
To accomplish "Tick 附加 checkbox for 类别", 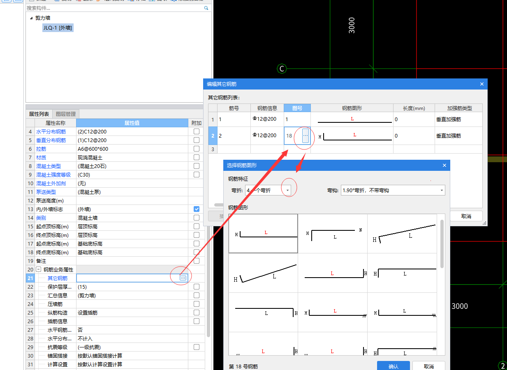I will pos(197,218).
